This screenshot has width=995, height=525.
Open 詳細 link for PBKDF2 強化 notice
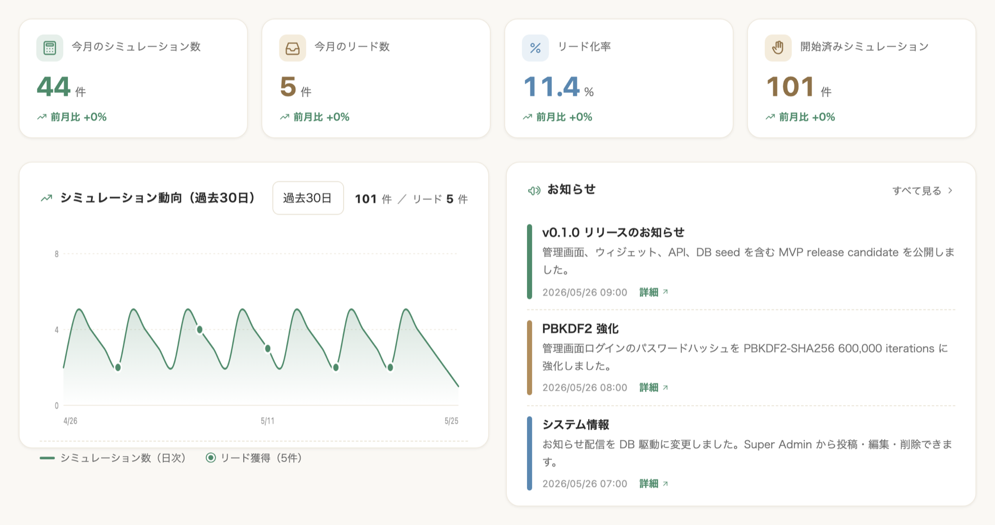653,388
